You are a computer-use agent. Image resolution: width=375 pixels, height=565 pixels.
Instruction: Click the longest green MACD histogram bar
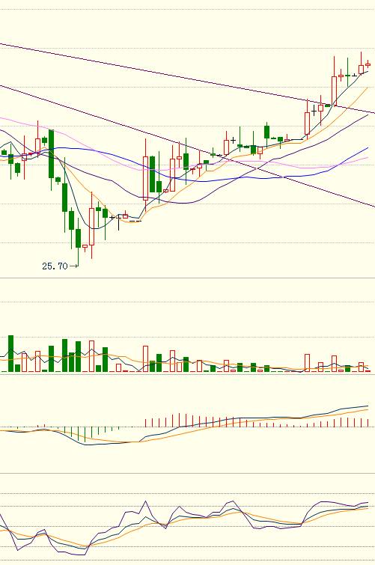tap(85, 435)
